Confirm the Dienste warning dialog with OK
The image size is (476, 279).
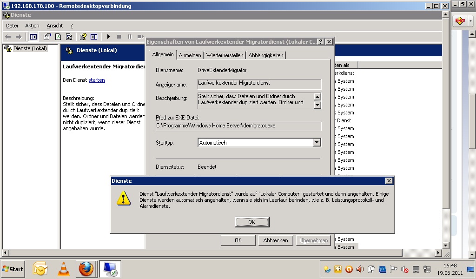tap(251, 222)
